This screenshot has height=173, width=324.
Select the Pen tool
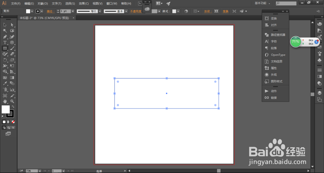click(x=5, y=37)
